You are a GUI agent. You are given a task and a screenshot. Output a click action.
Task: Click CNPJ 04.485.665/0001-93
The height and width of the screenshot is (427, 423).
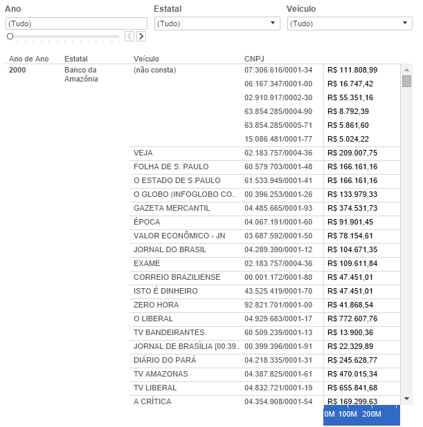(x=278, y=208)
